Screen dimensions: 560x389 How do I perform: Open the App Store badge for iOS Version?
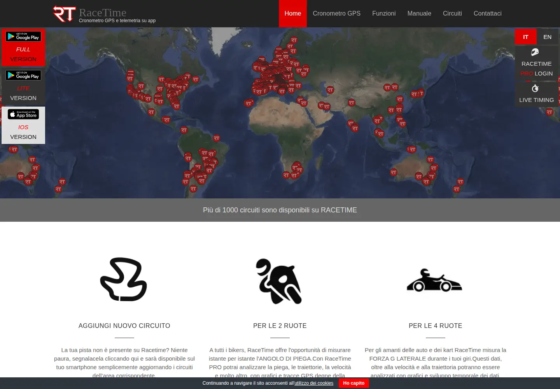pos(23,114)
